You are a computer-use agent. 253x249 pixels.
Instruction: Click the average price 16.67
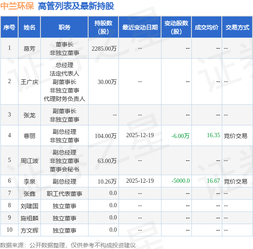(213, 181)
